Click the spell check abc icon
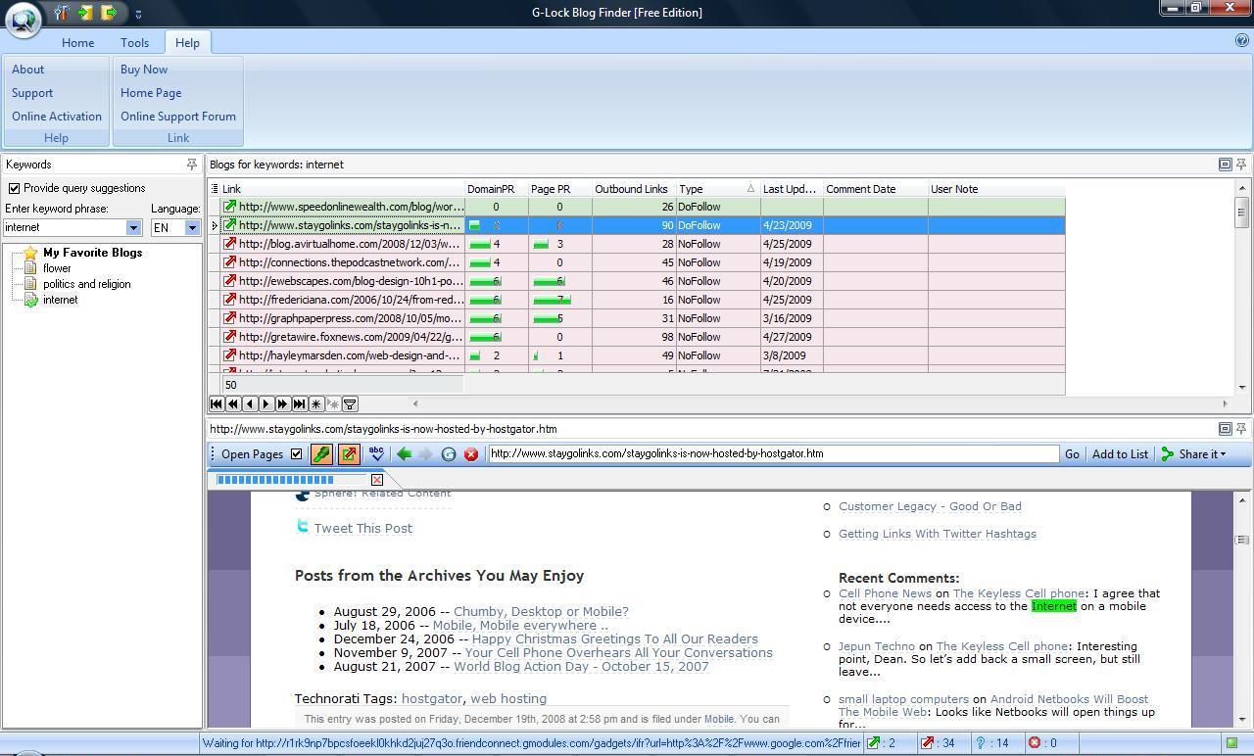This screenshot has width=1254, height=756. coord(376,454)
